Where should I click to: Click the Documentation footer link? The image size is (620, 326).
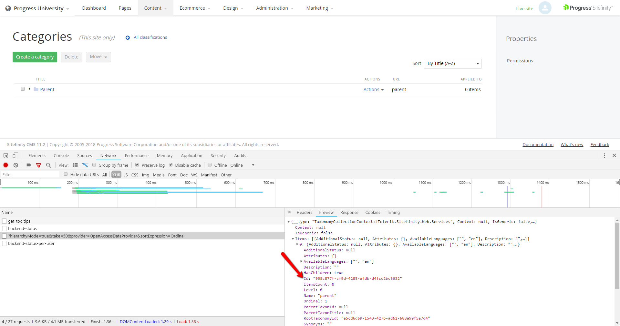[x=538, y=145]
